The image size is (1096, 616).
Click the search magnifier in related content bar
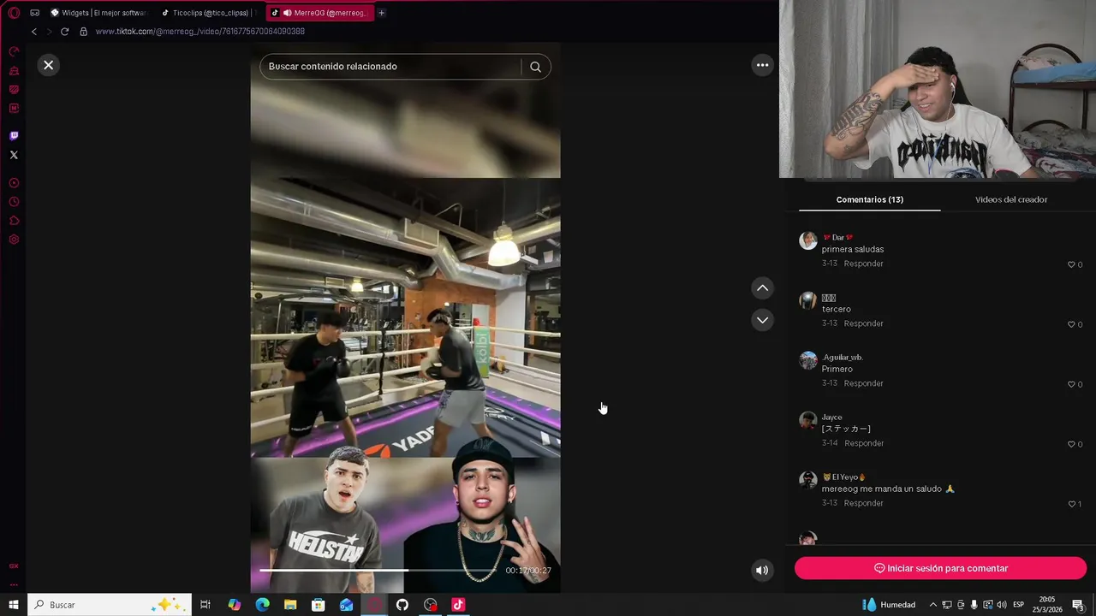point(535,67)
